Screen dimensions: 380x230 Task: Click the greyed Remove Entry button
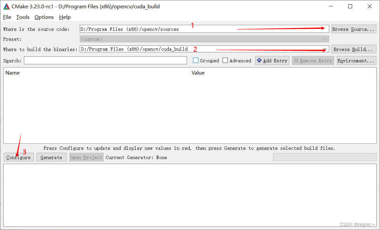pyautogui.click(x=313, y=60)
